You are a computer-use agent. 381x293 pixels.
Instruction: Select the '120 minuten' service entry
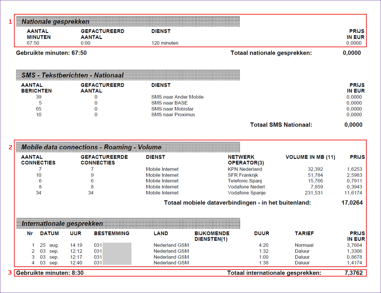click(x=165, y=43)
